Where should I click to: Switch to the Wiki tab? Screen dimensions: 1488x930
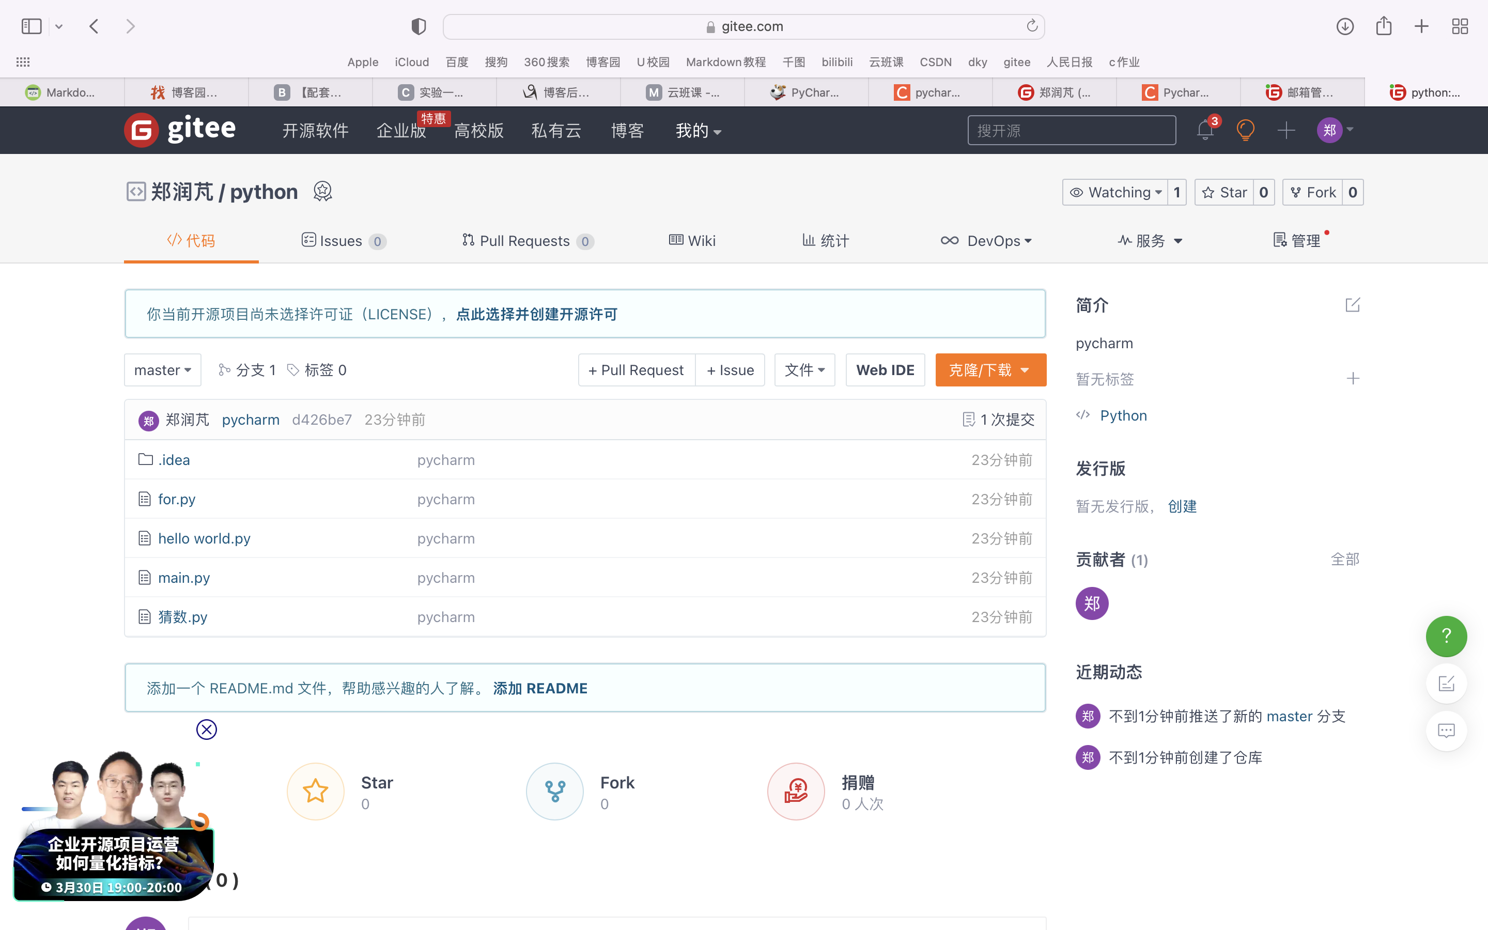(x=692, y=241)
